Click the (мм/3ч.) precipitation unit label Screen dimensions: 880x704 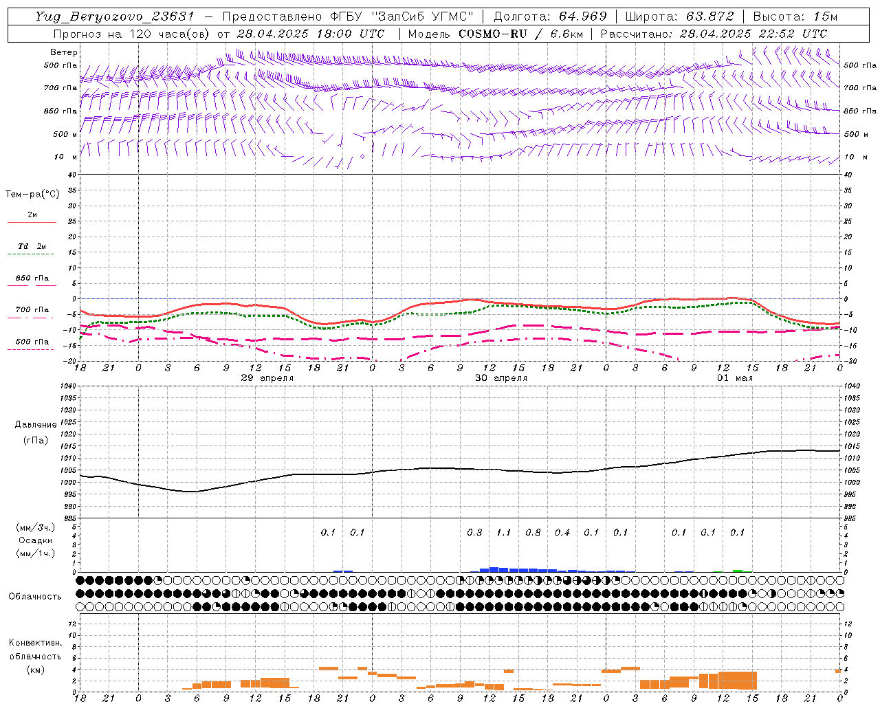pos(35,527)
